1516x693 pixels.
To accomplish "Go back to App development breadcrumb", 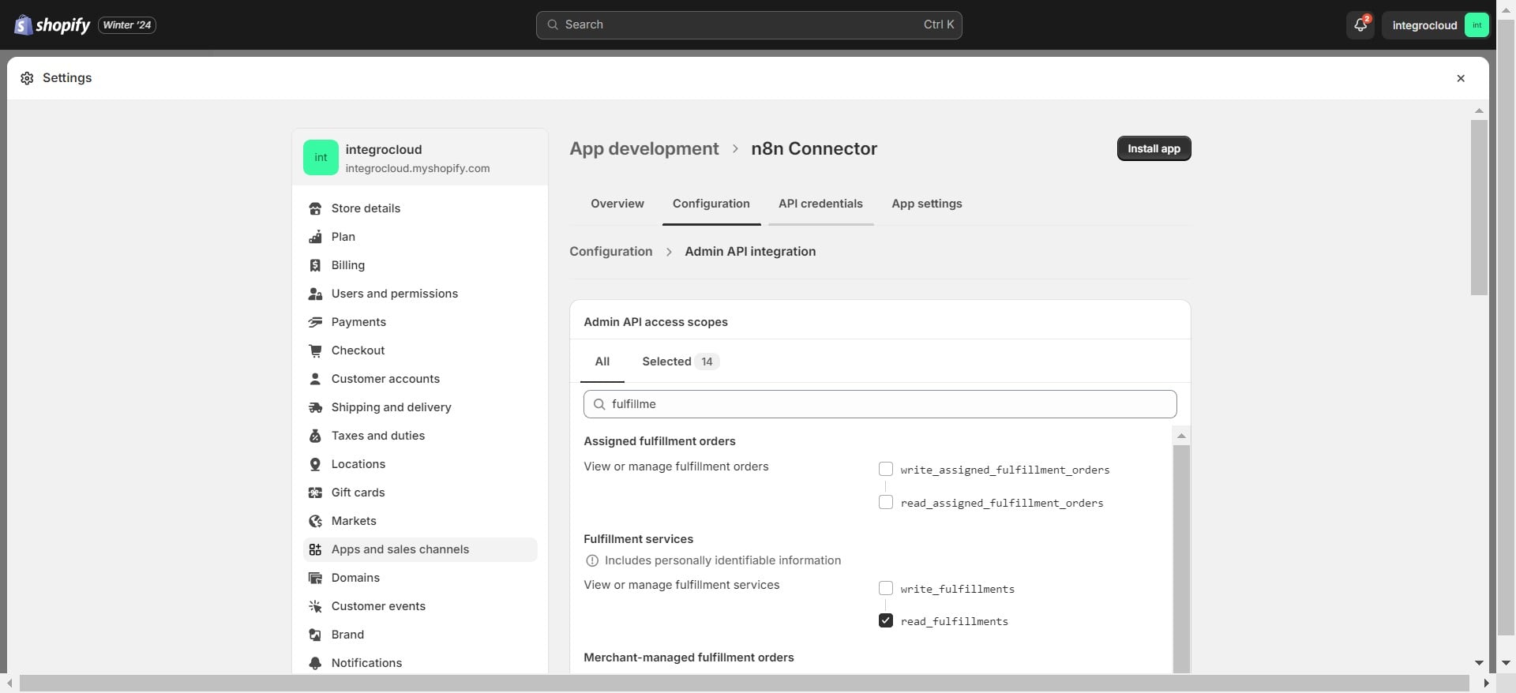I will (x=644, y=148).
